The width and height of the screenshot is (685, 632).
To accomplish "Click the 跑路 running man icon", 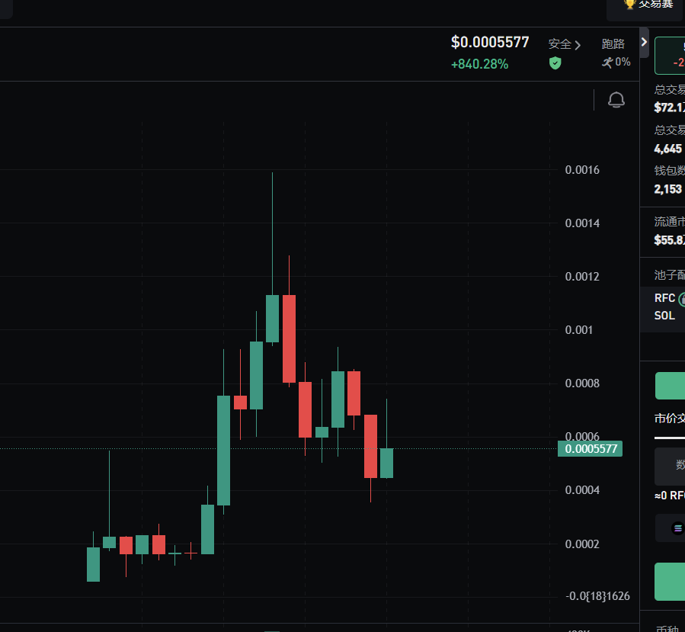I will tap(607, 63).
